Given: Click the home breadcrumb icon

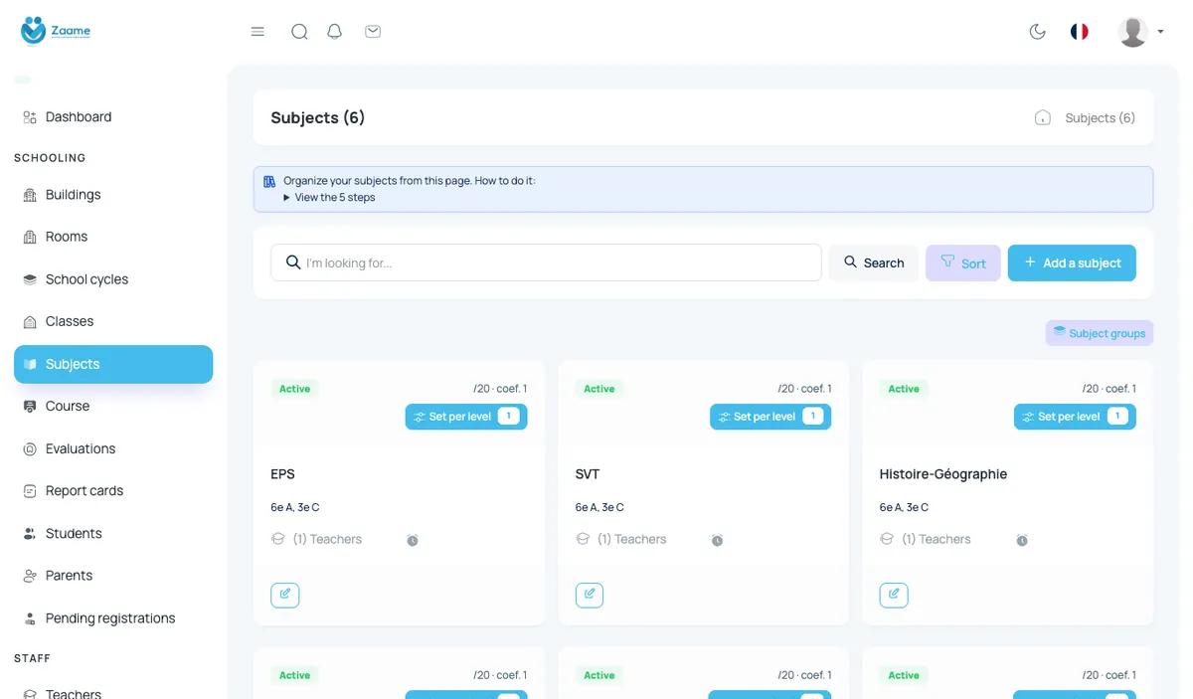Looking at the screenshot, I should [1043, 117].
